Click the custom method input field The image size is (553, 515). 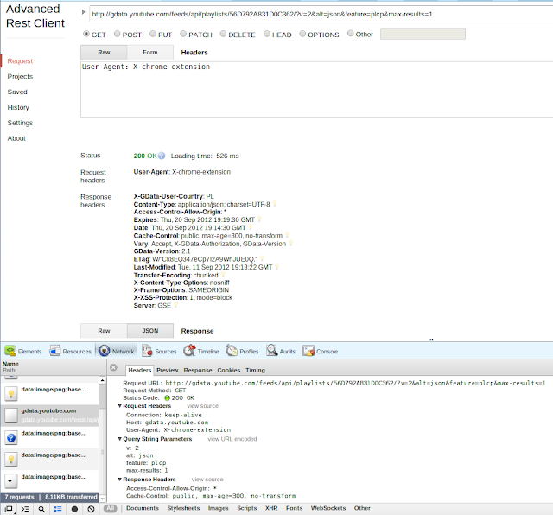[x=423, y=34]
